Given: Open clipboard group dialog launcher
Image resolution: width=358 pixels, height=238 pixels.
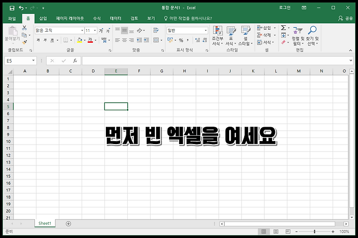Looking at the screenshot, I should pyautogui.click(x=31, y=50).
